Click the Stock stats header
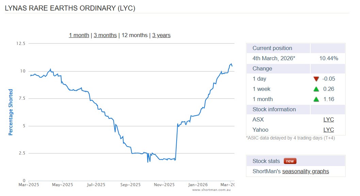This screenshot has width=360, height=196. point(267,161)
